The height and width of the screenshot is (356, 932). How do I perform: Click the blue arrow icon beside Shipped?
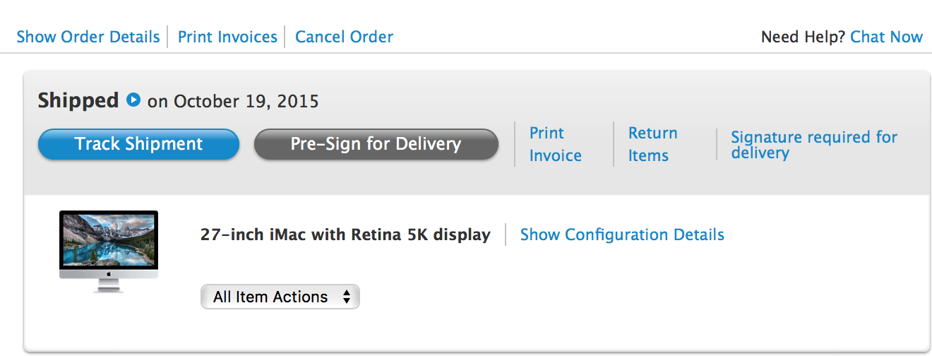pos(133,100)
